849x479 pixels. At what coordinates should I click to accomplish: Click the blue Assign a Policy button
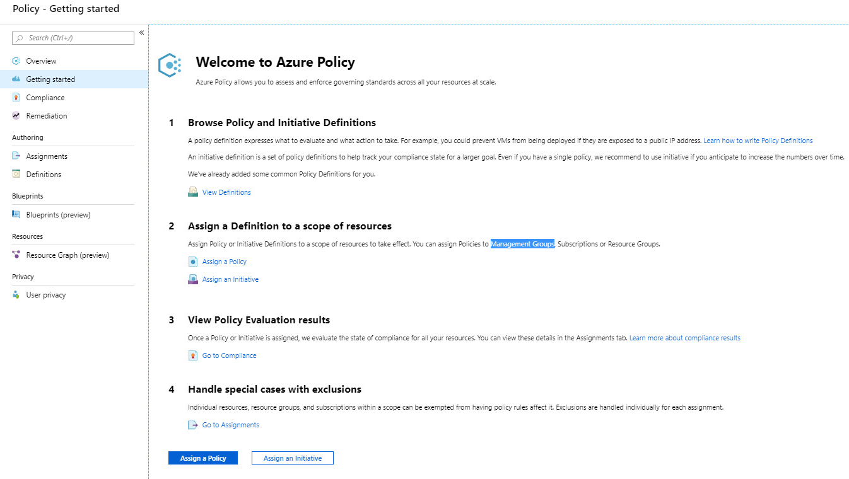click(203, 458)
